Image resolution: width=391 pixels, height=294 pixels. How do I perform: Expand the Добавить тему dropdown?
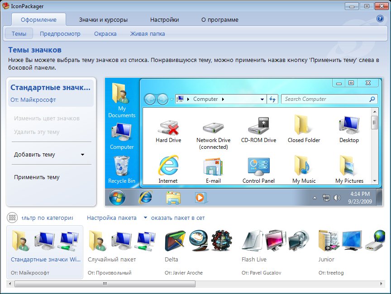tap(82, 155)
